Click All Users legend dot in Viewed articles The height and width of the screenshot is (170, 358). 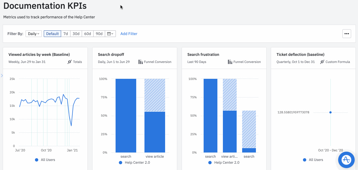click(37, 160)
